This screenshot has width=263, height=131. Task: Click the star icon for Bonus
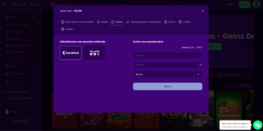[165, 22]
